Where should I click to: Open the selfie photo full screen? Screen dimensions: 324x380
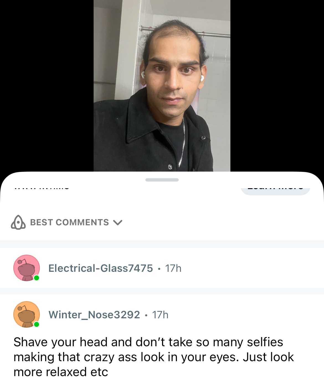point(162,86)
